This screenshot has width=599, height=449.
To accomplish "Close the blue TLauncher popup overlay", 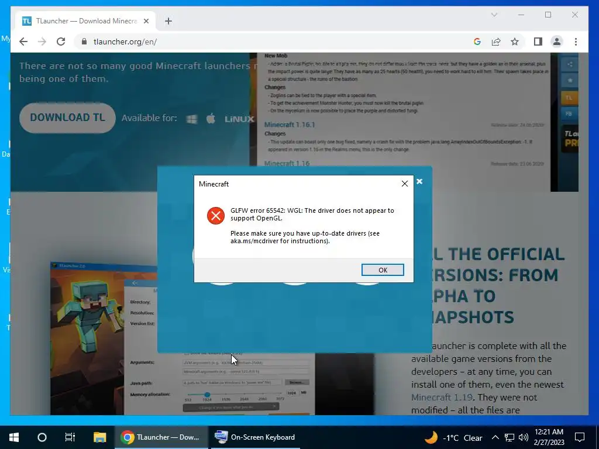I will point(419,181).
